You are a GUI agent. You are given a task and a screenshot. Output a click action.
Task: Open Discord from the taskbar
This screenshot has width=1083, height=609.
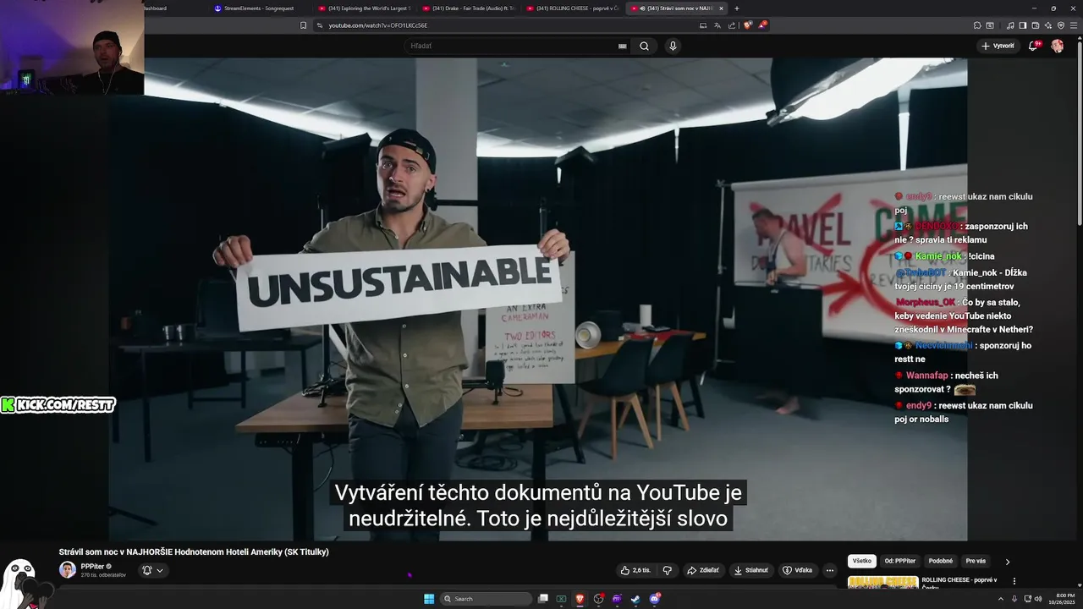pyautogui.click(x=654, y=599)
